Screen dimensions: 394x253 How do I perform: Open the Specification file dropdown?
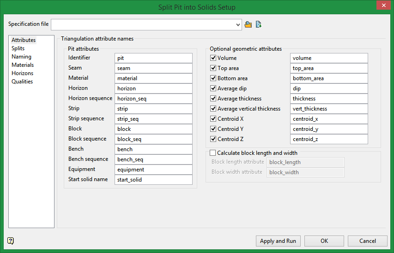coord(238,24)
